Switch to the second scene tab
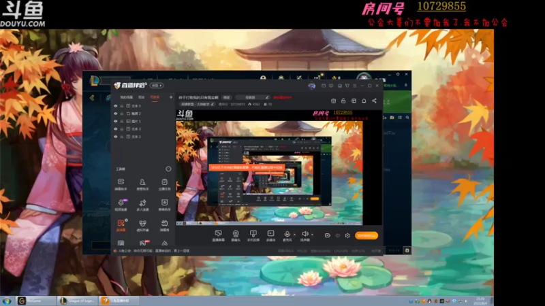Viewport: 545px width, 306px height. pyautogui.click(x=142, y=97)
